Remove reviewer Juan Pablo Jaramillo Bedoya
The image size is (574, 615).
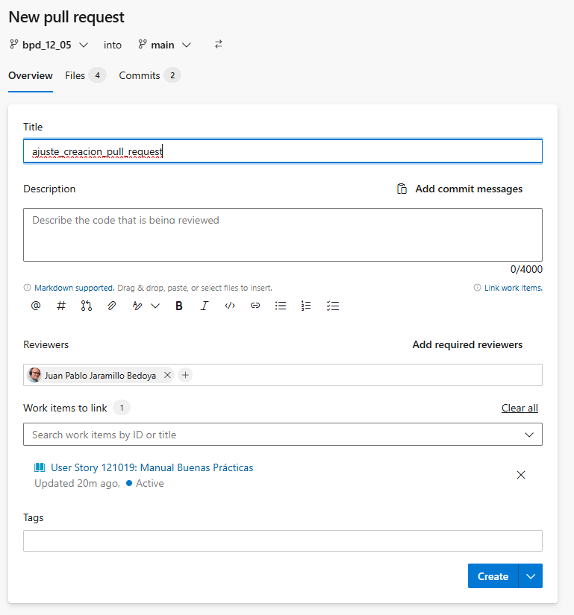(x=167, y=376)
